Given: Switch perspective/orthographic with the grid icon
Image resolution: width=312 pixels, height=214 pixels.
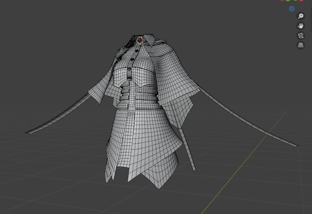Looking at the screenshot, I should (301, 45).
